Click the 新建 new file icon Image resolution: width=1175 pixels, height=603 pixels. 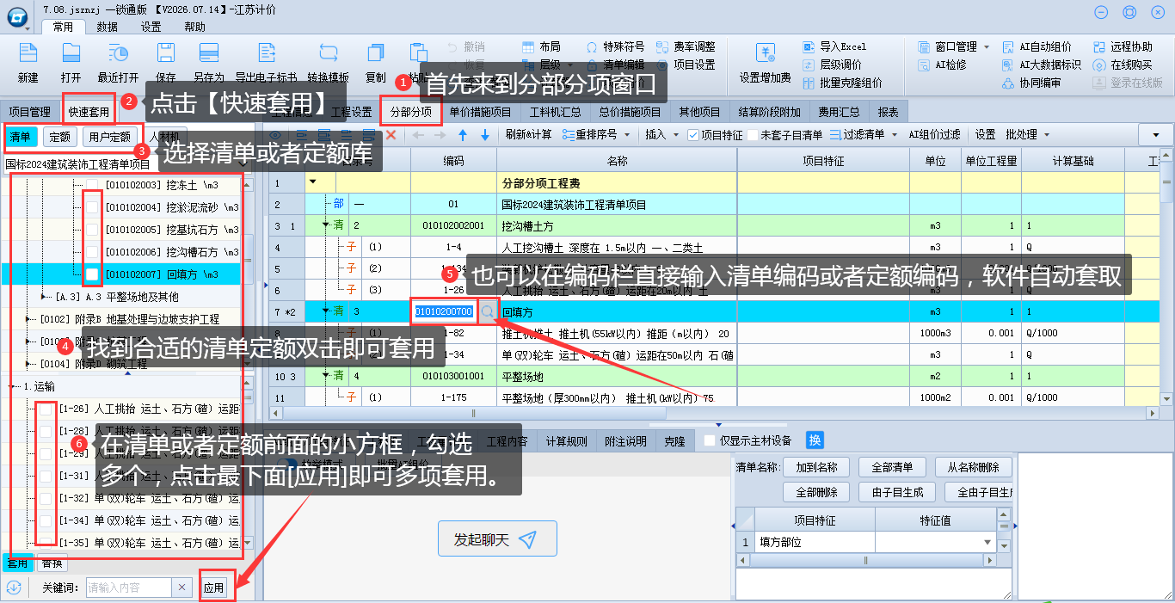[x=28, y=53]
